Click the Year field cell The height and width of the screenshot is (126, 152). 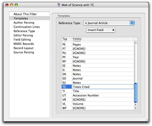click(x=103, y=57)
